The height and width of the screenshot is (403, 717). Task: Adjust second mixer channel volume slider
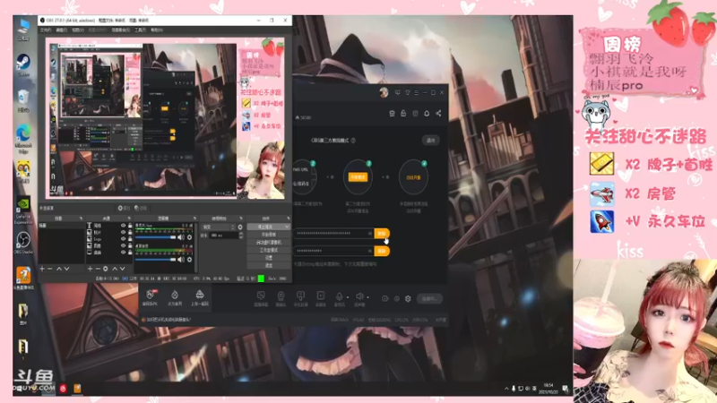pyautogui.click(x=155, y=259)
